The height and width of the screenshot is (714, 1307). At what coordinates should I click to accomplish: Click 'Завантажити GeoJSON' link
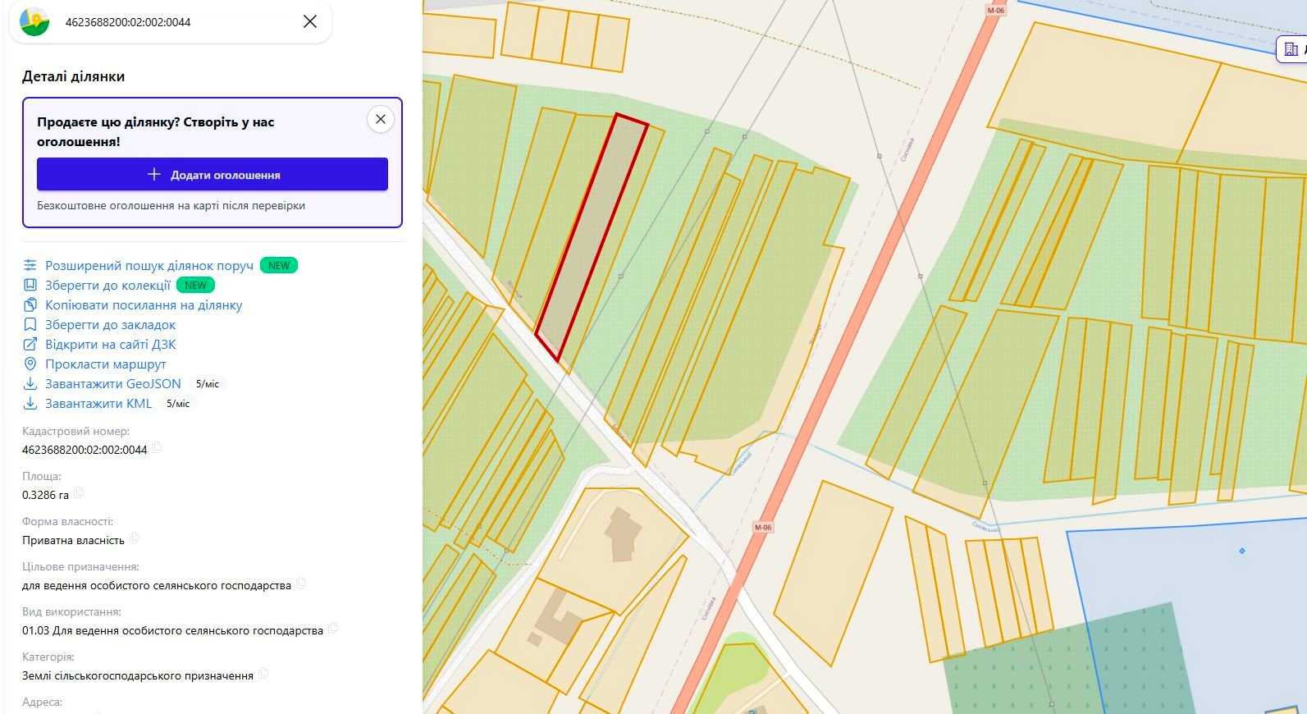click(x=113, y=383)
